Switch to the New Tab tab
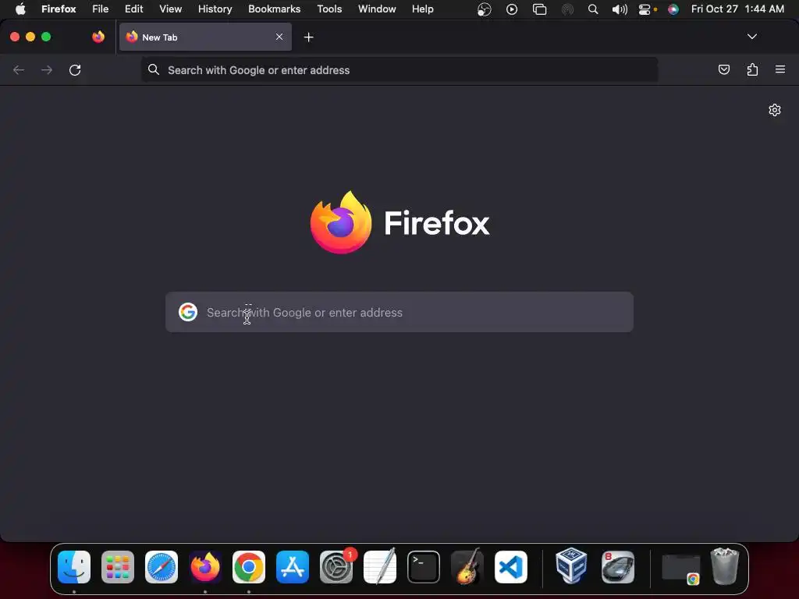Screen dimensions: 799x599 tap(205, 37)
